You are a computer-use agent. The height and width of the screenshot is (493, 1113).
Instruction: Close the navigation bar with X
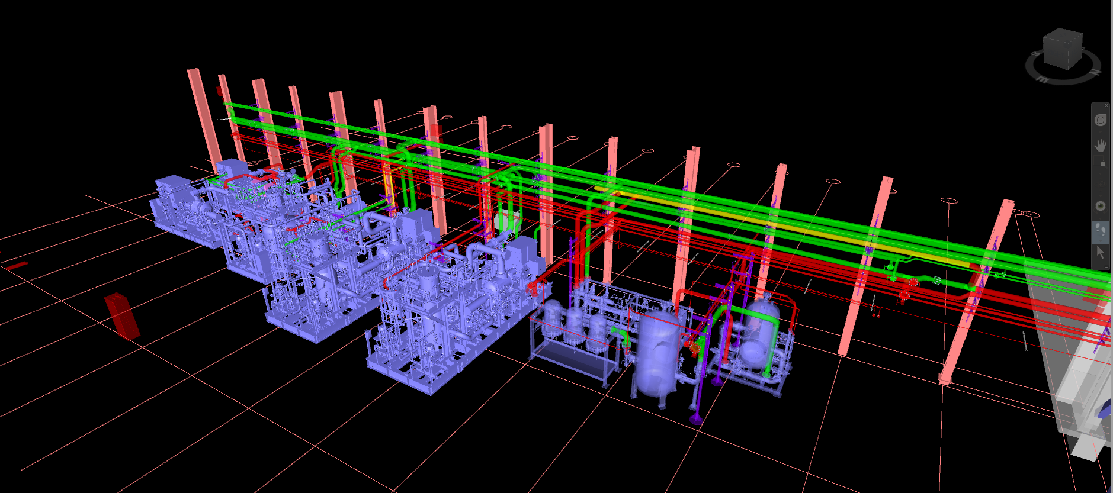pyautogui.click(x=1106, y=105)
